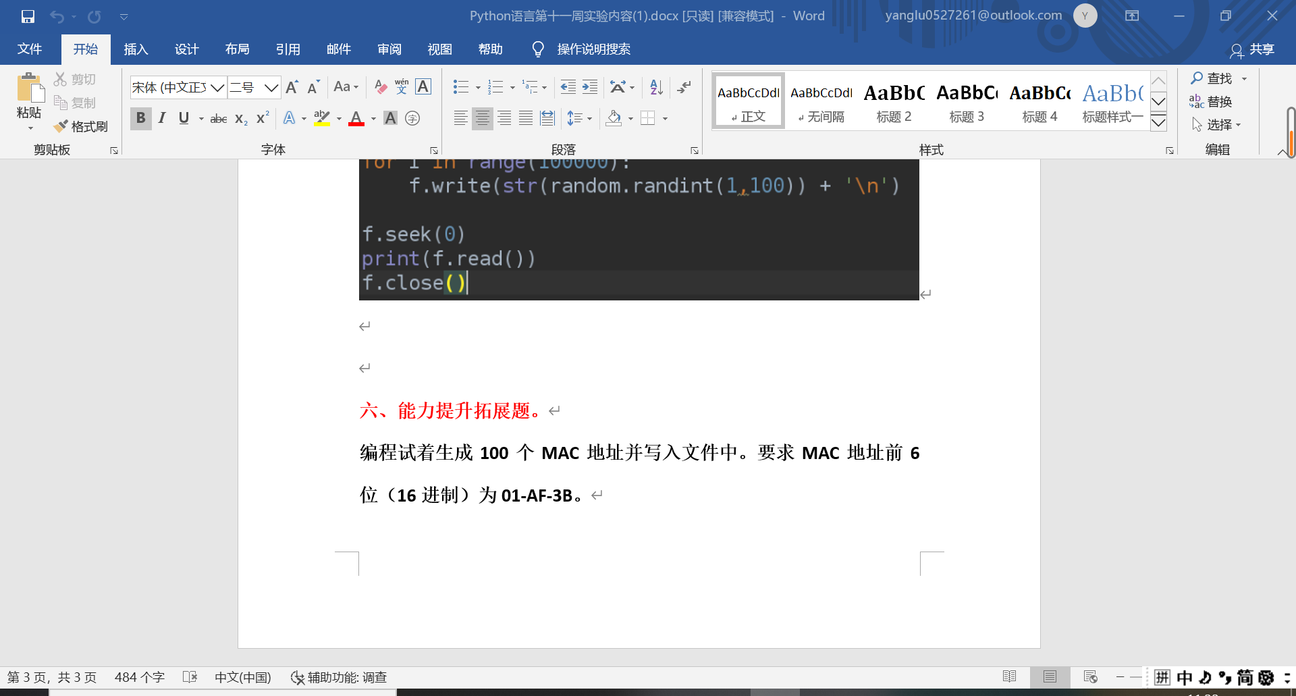
Task: Toggle justify alignment
Action: click(526, 119)
